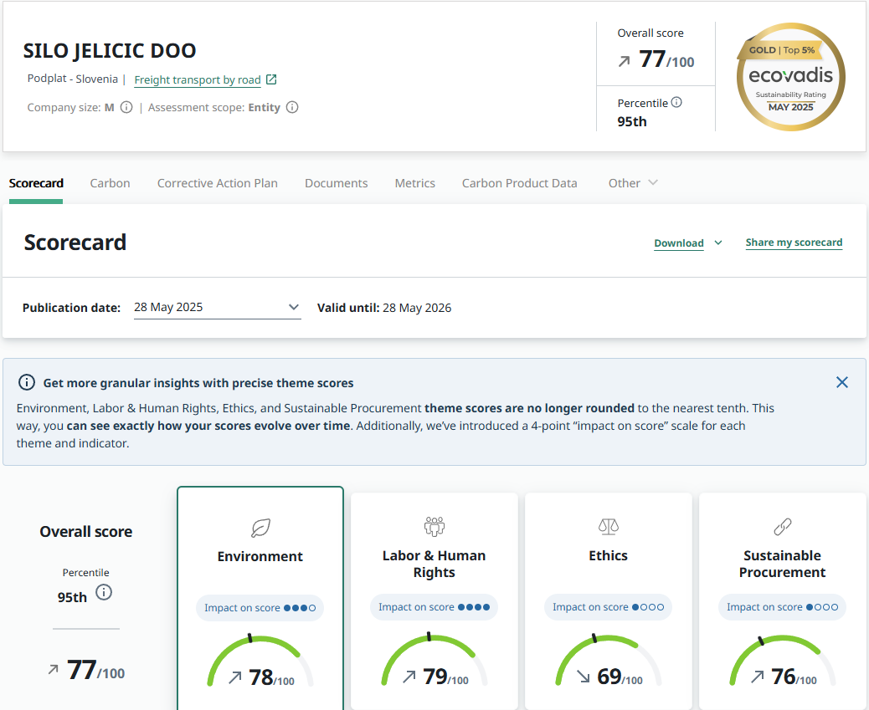869x710 pixels.
Task: Click Environment Impact on score pill
Action: click(x=260, y=607)
